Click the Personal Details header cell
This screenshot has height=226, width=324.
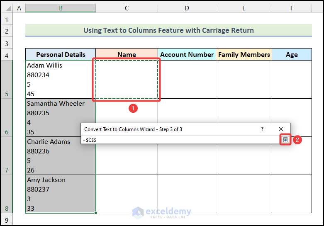click(x=61, y=55)
